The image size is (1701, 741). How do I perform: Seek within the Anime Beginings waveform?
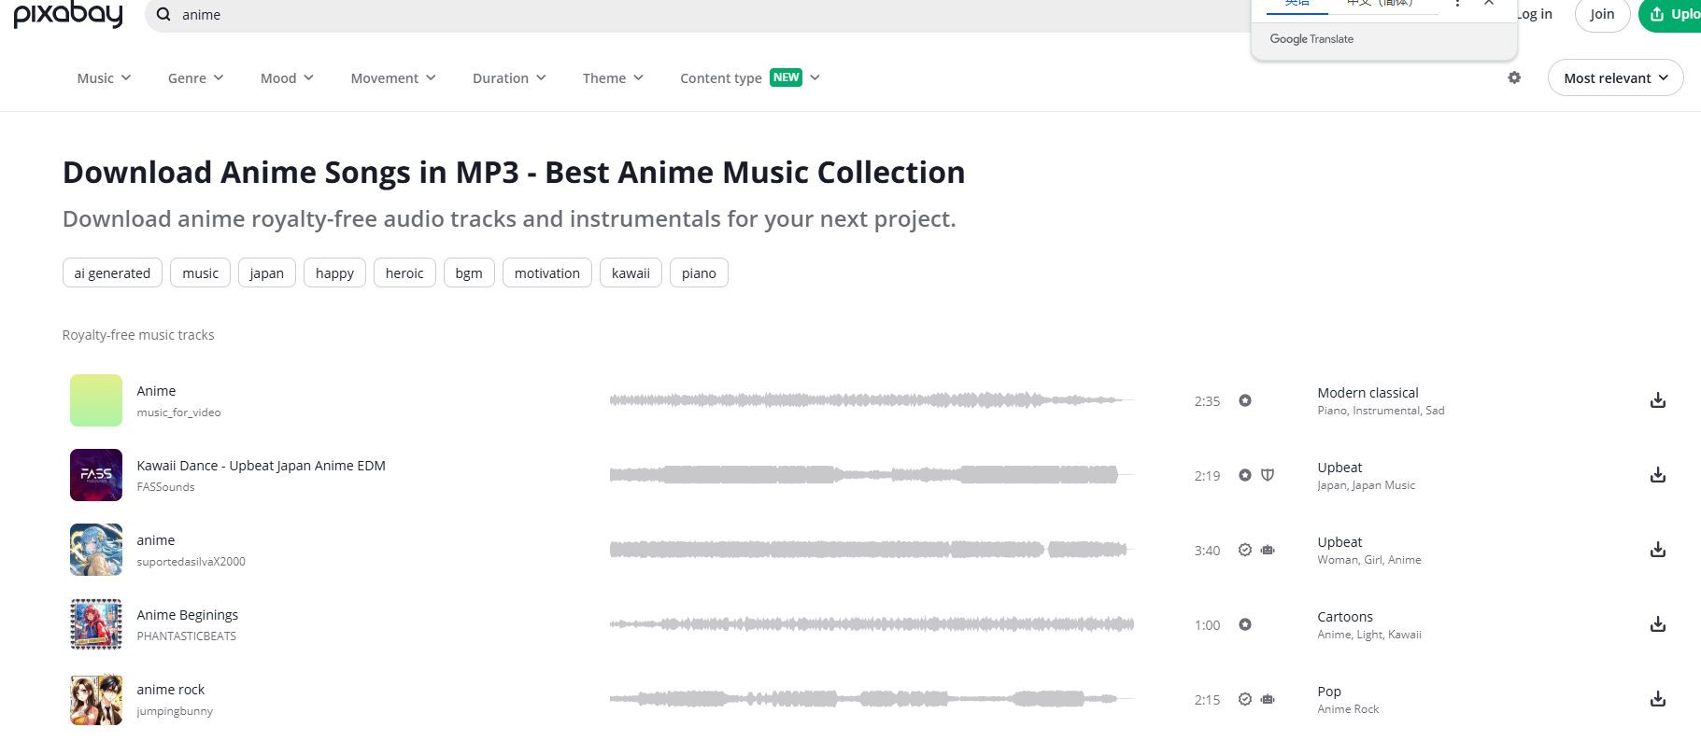[x=871, y=624]
